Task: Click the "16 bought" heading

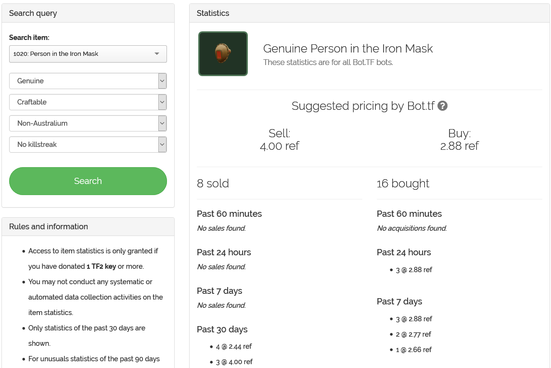Action: [403, 184]
